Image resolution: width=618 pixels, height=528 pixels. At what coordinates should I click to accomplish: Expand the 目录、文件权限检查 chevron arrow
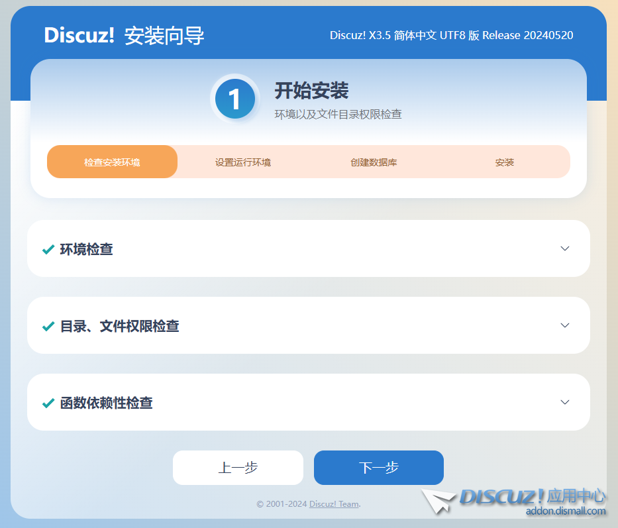(x=565, y=325)
